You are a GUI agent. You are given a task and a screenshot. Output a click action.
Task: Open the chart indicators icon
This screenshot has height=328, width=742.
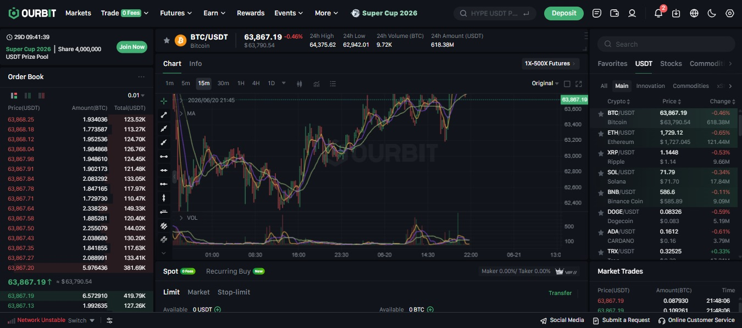(x=317, y=84)
